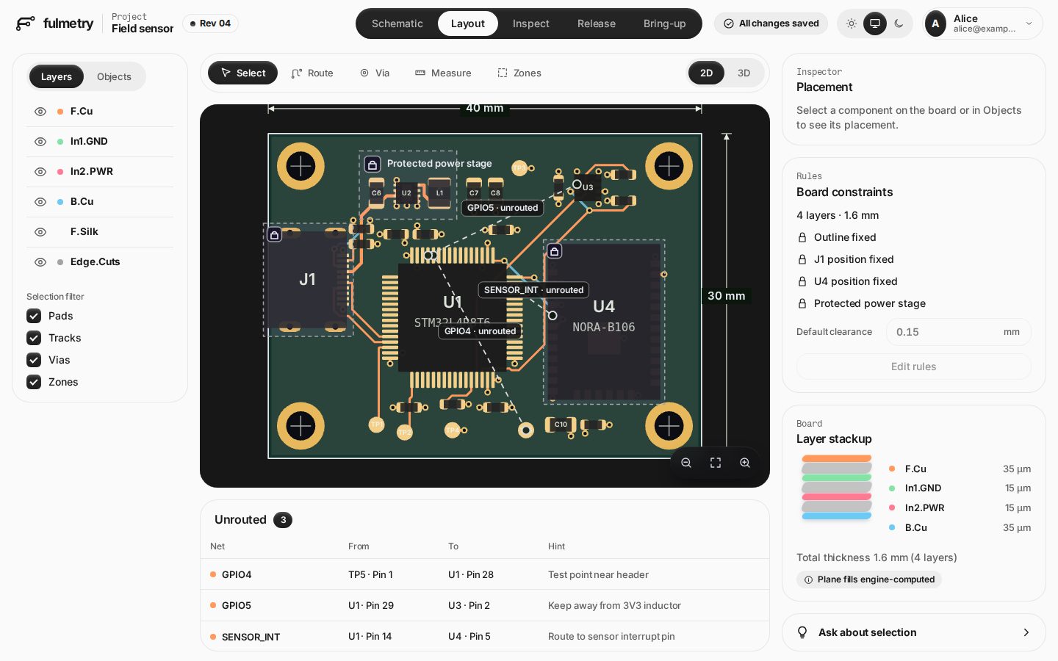Zoom in on the board canvas

(745, 463)
